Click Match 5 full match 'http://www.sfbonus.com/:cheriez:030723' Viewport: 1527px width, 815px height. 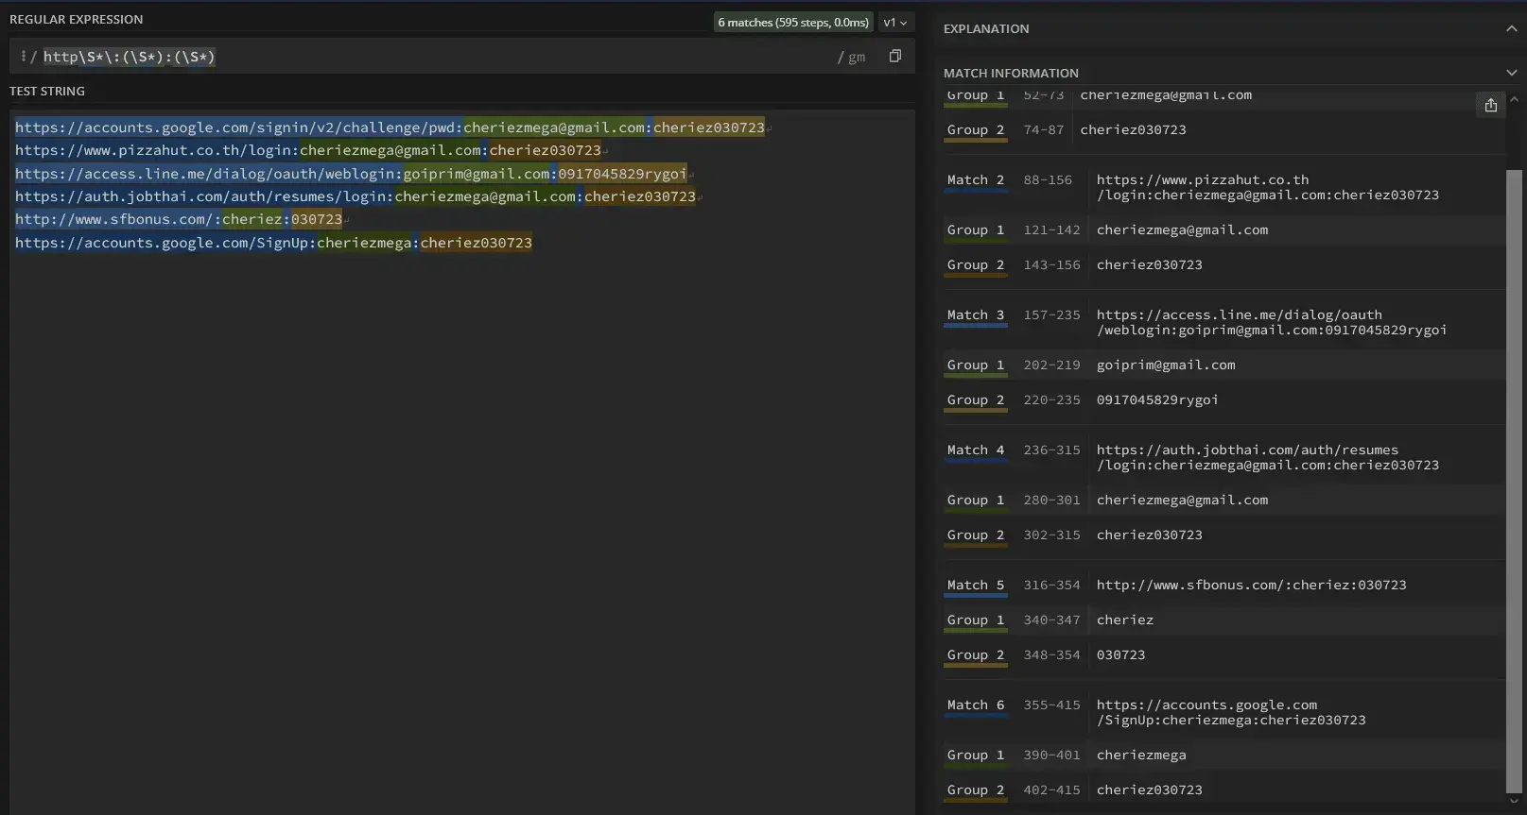coord(1252,585)
